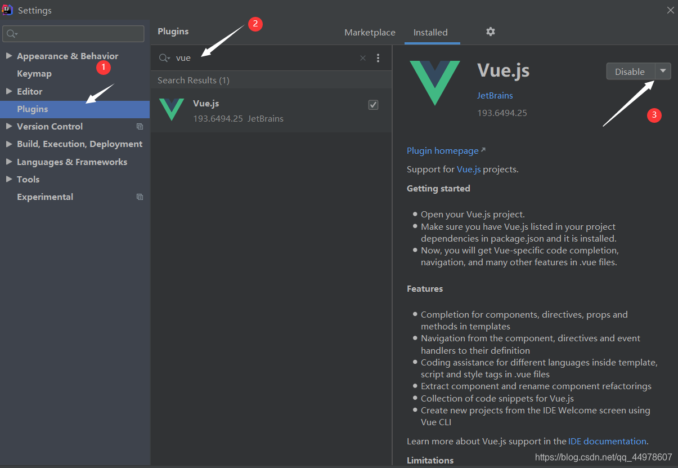Expand Appearance & Behavior settings

click(x=9, y=56)
